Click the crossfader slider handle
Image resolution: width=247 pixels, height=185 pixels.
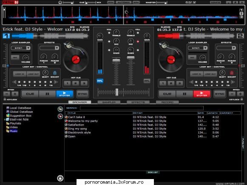[117, 92]
